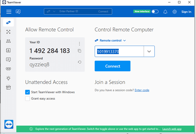196x134 pixels.
Task: Close the TeamViewer window
Action: (189, 2)
